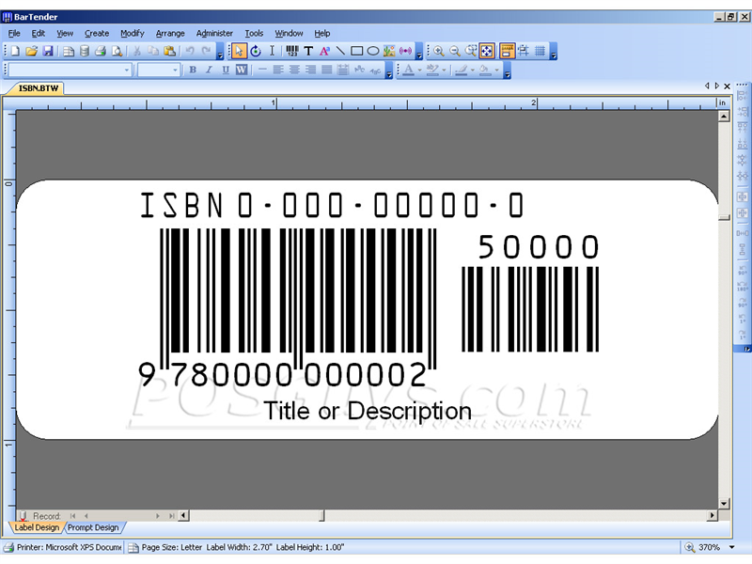This screenshot has height=564, width=752.
Task: Toggle Italic formatting
Action: [209, 70]
